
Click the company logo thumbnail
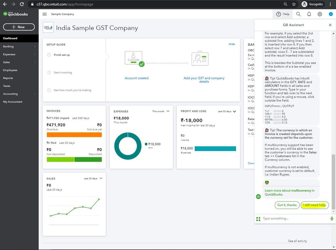(x=48, y=28)
